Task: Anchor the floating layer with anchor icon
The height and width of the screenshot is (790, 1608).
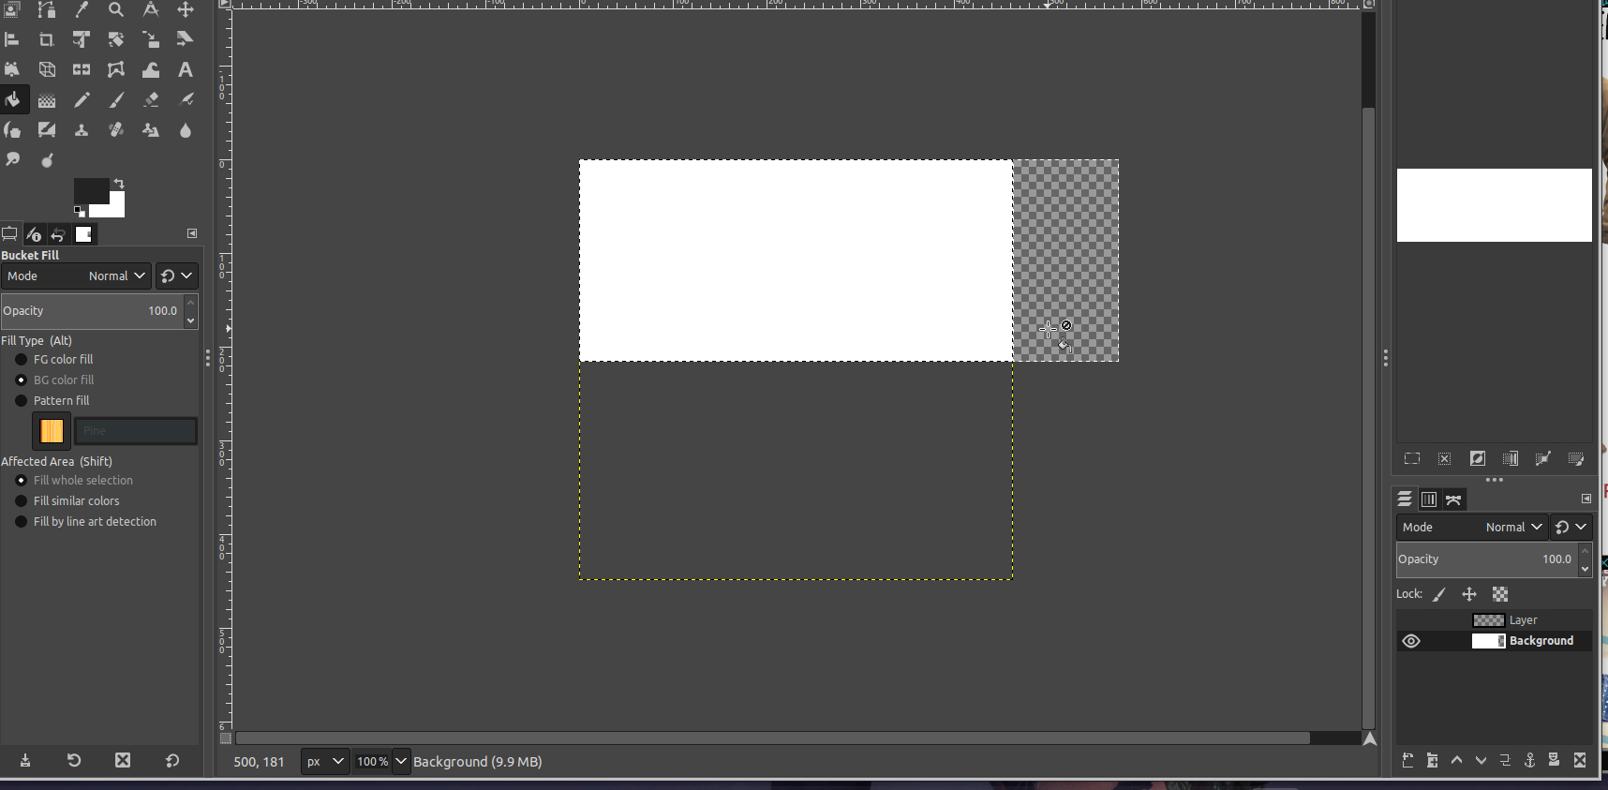Action: 1529,760
